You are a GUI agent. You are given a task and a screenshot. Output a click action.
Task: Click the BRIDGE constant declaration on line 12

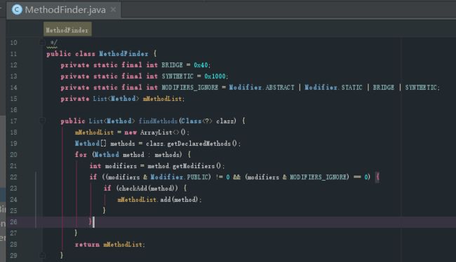[172, 65]
